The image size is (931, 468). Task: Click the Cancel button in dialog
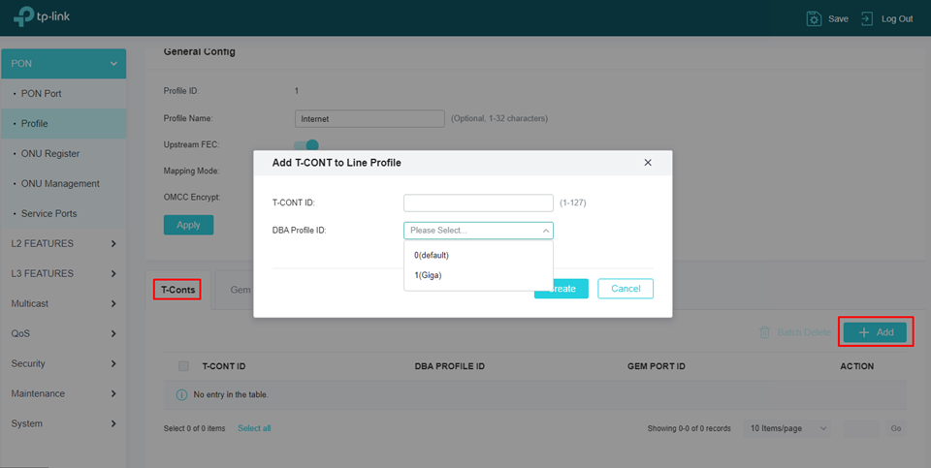(x=626, y=289)
